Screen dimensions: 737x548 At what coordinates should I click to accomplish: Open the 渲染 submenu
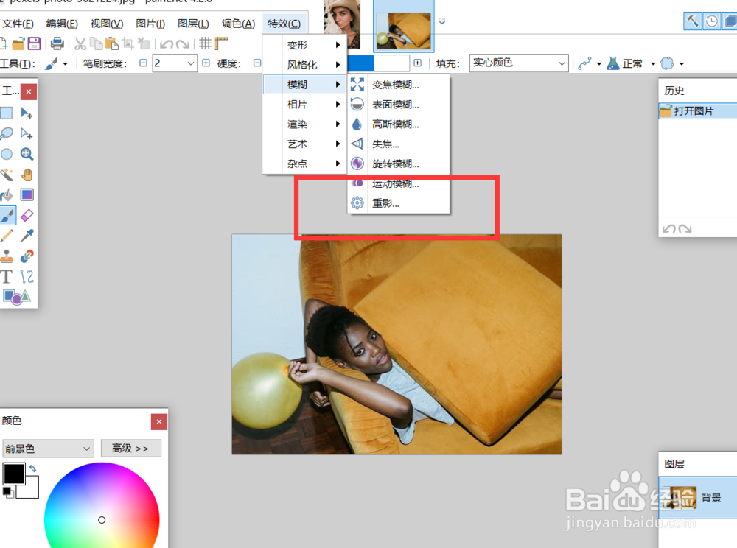tap(304, 124)
